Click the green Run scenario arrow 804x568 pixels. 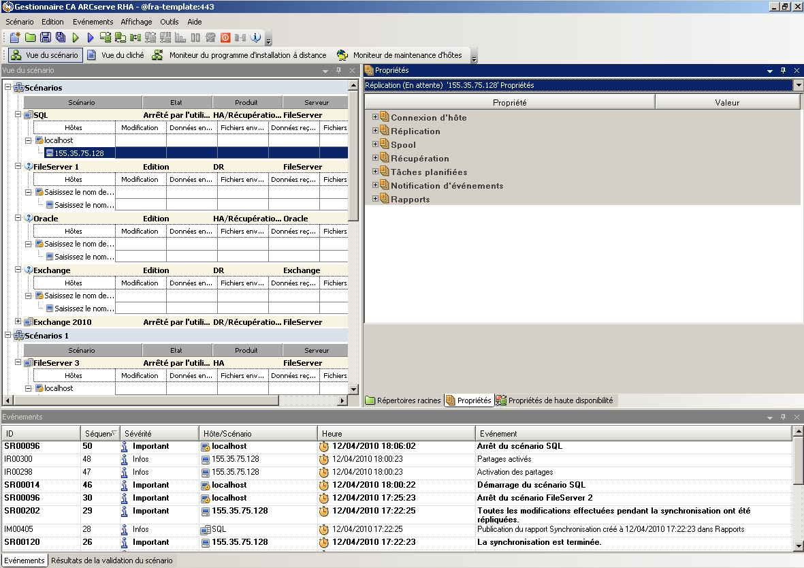pyautogui.click(x=76, y=37)
